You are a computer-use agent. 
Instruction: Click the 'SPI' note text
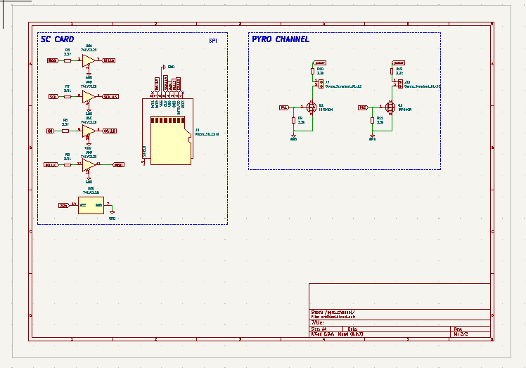[212, 41]
